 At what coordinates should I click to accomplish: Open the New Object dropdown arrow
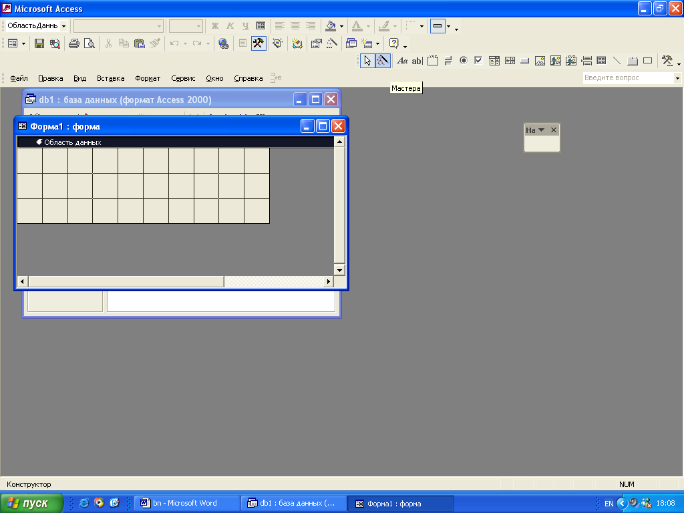pyautogui.click(x=378, y=43)
